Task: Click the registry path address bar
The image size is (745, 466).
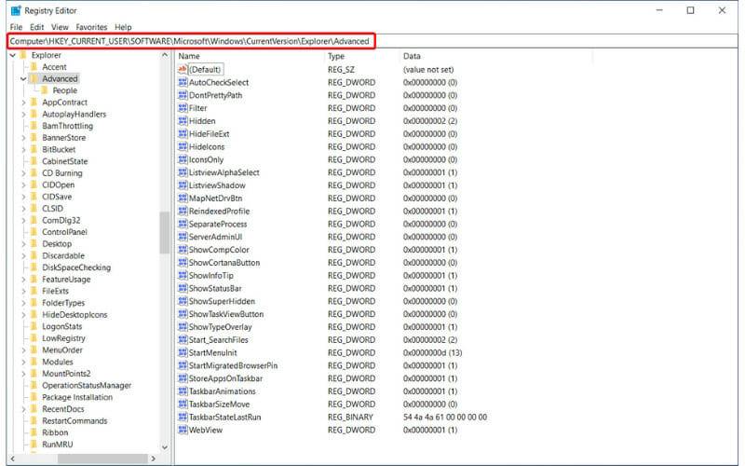Action: tap(372, 41)
